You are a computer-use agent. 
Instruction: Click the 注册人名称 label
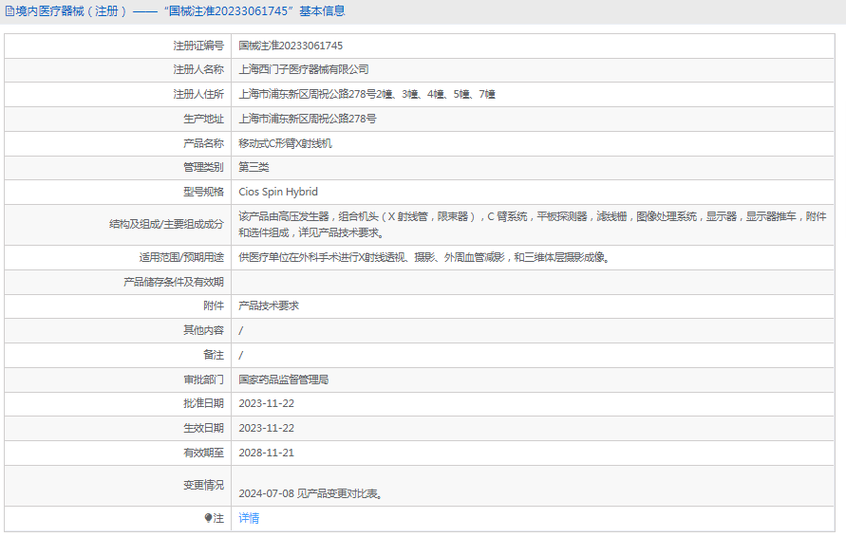(198, 69)
